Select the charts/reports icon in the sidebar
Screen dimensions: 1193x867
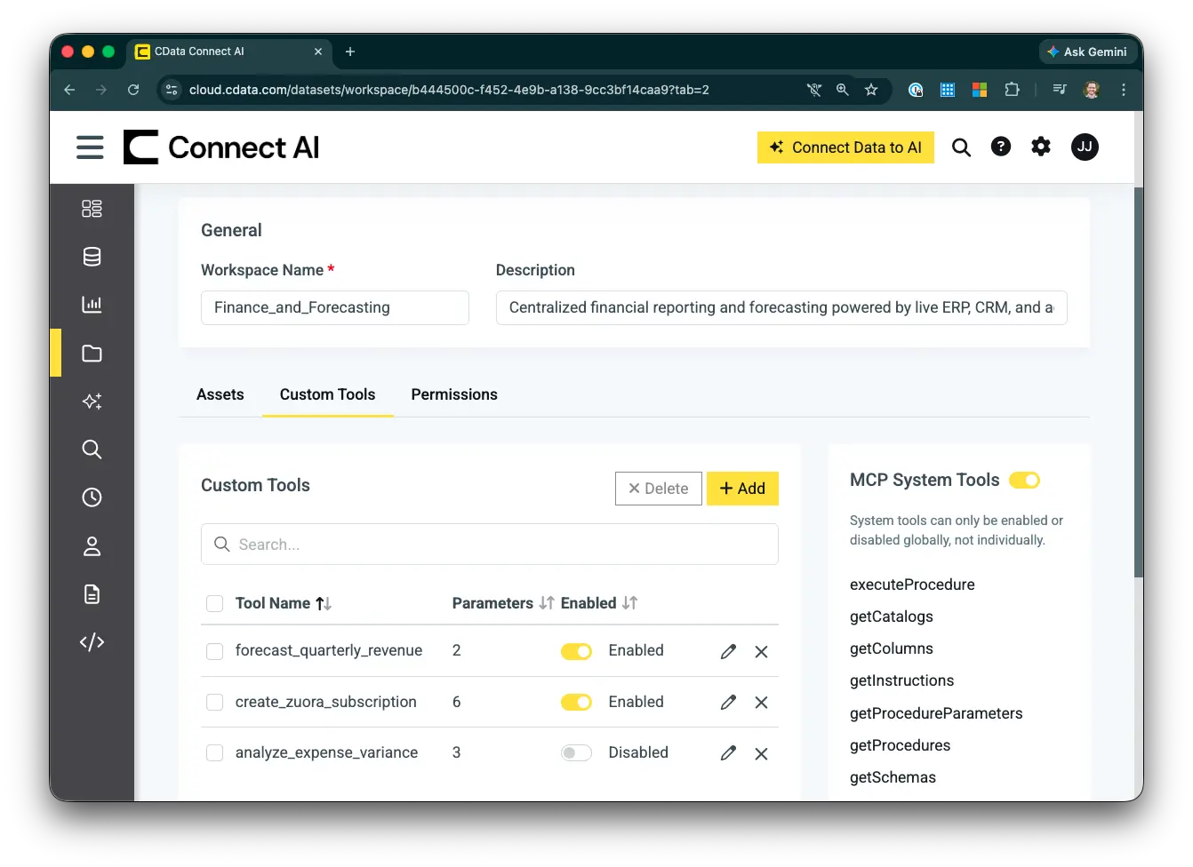click(x=92, y=305)
